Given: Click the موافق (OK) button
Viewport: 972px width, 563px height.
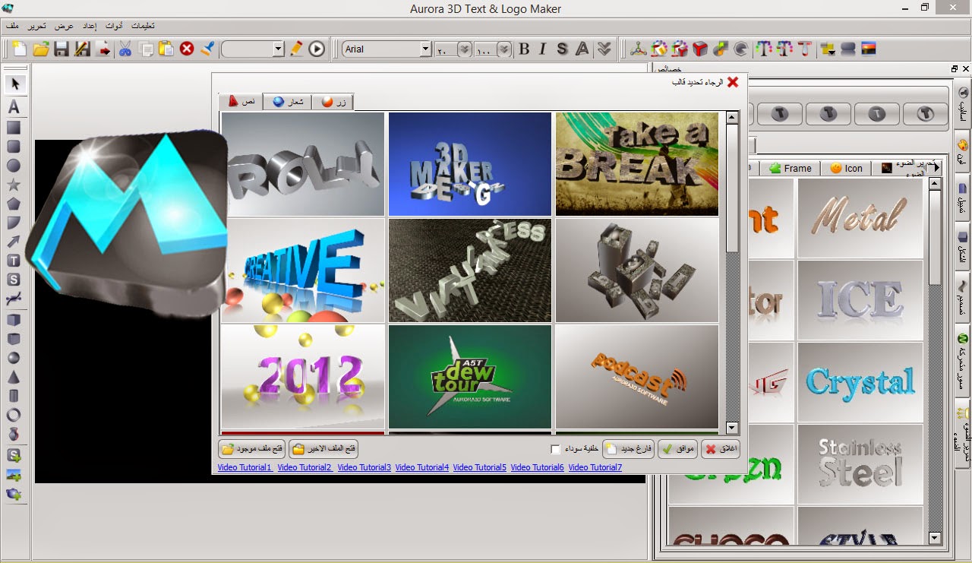Looking at the screenshot, I should (678, 449).
